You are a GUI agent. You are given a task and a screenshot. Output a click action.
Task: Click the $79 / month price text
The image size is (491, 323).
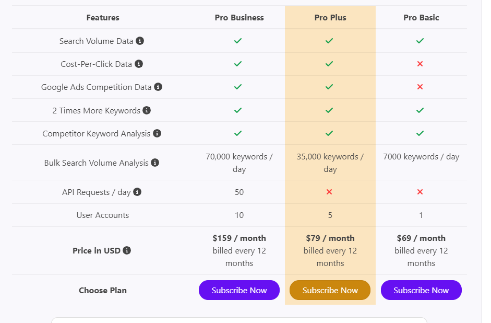click(x=330, y=238)
